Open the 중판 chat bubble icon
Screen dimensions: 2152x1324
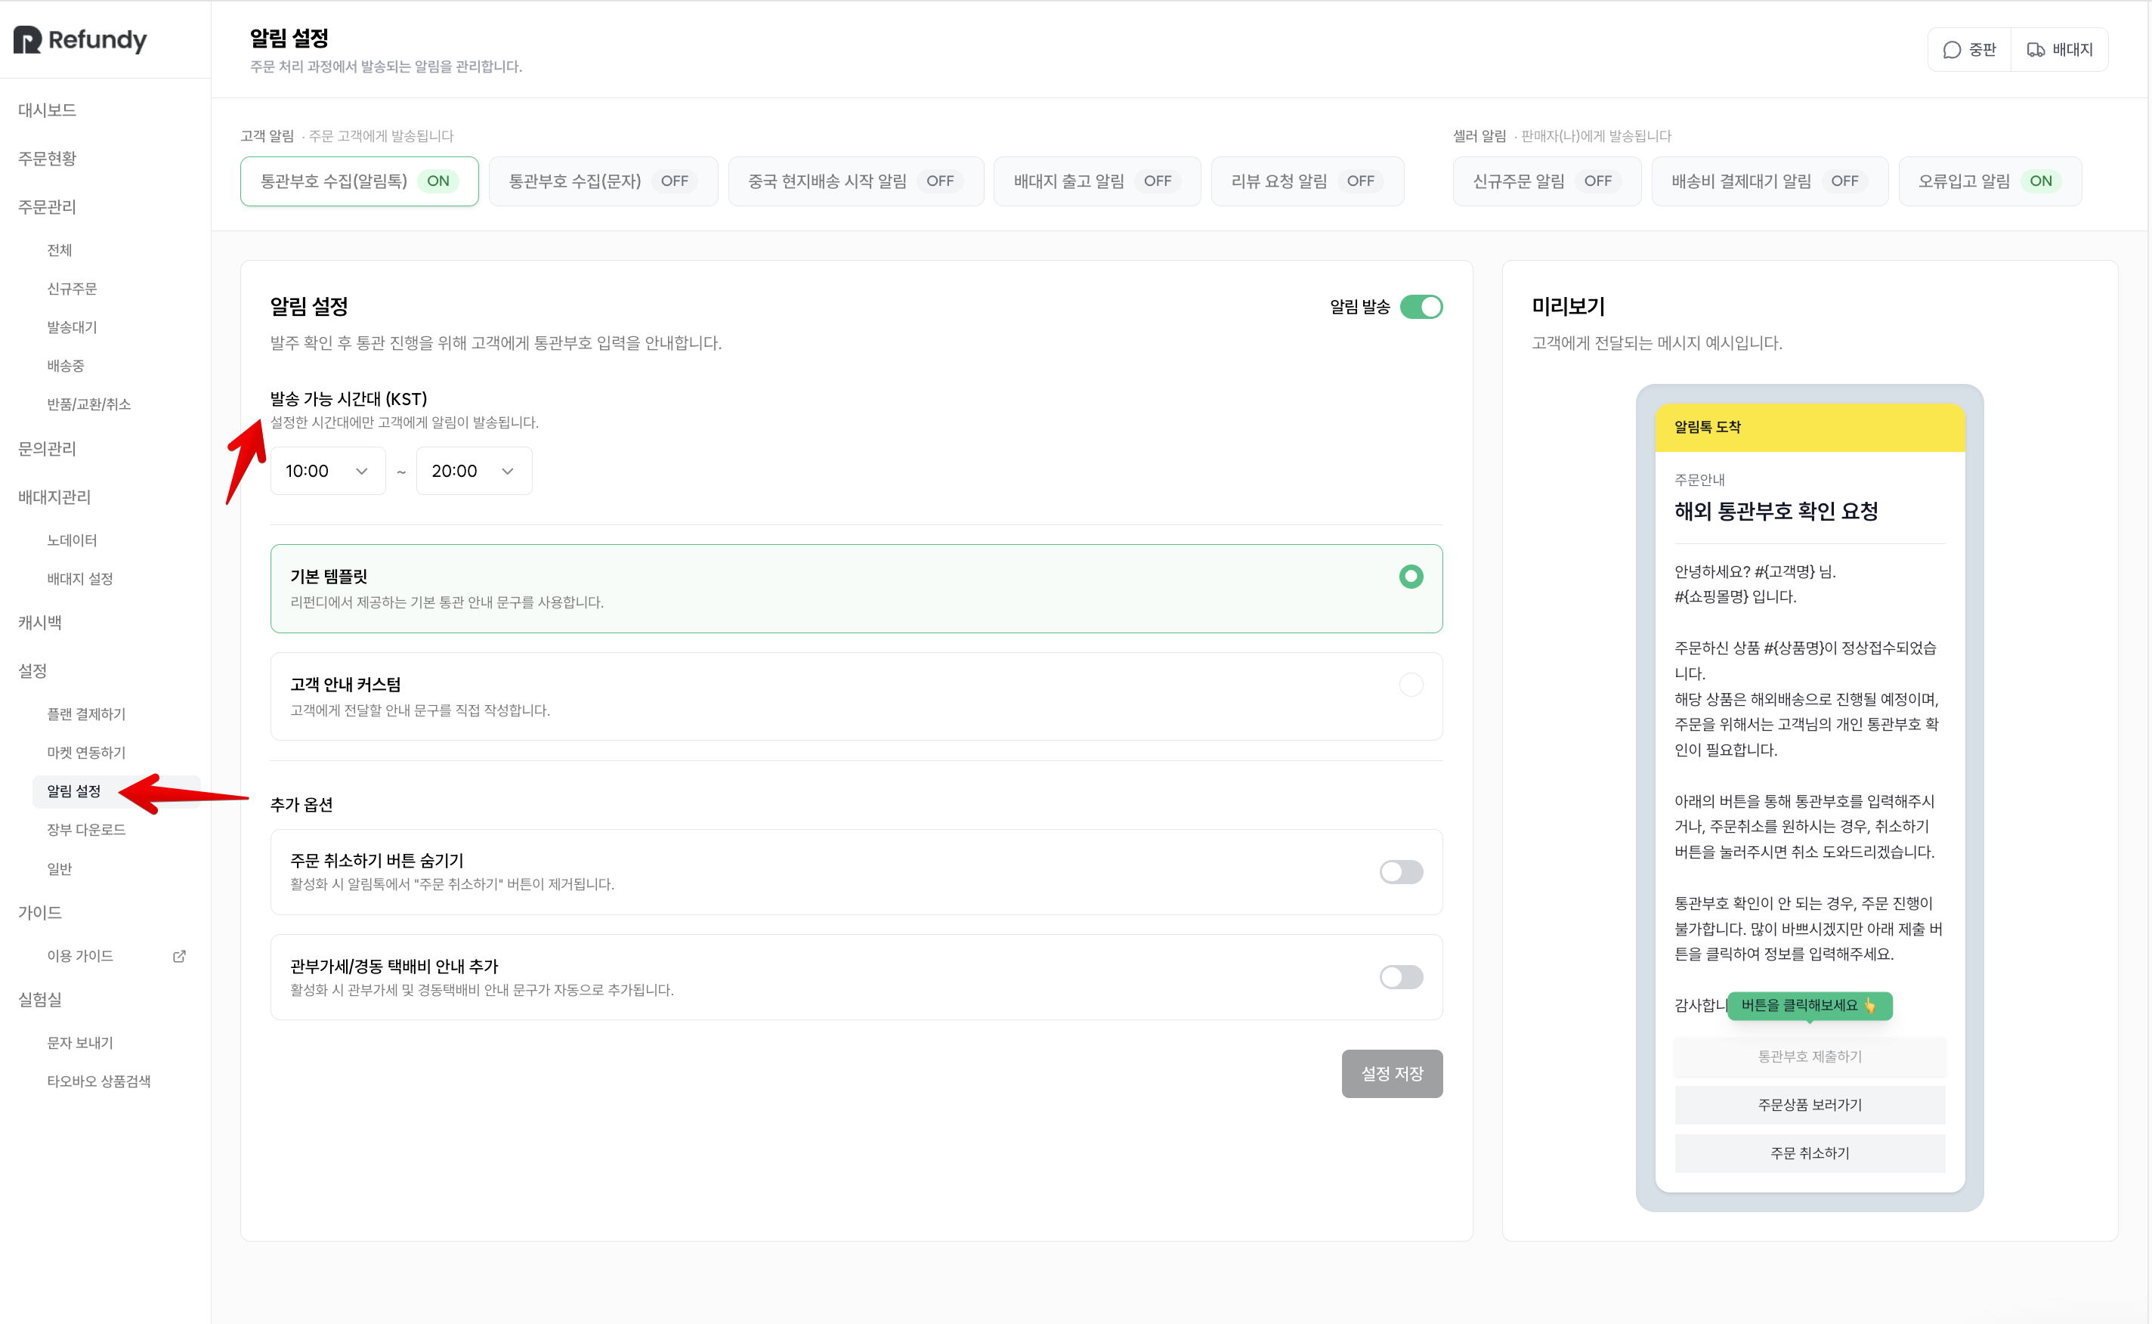click(x=1952, y=50)
